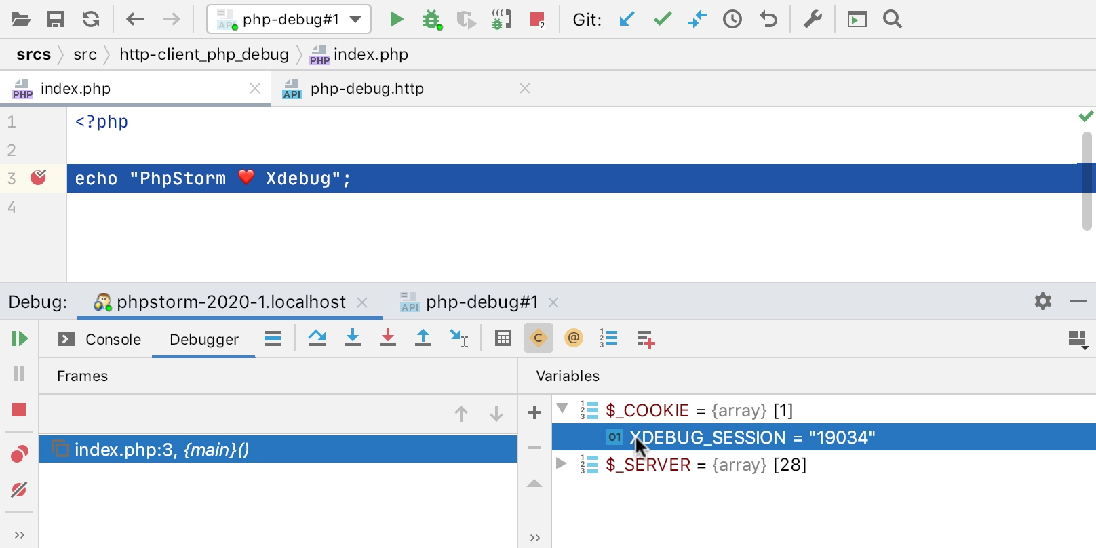Switch to the Debugger tab
The width and height of the screenshot is (1096, 548).
[204, 339]
